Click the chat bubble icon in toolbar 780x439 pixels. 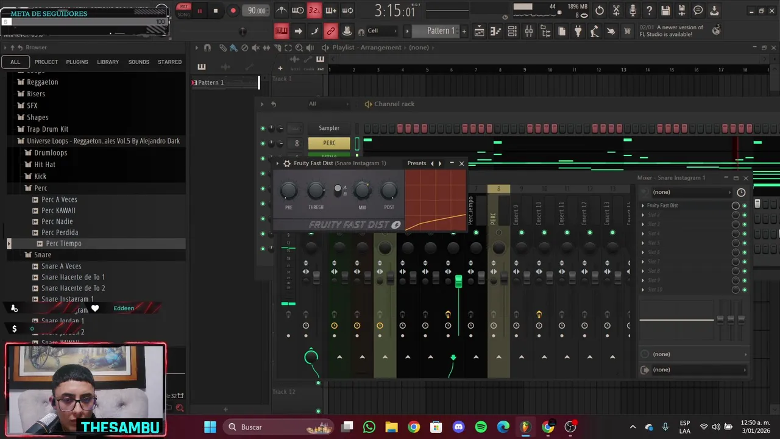tap(698, 10)
